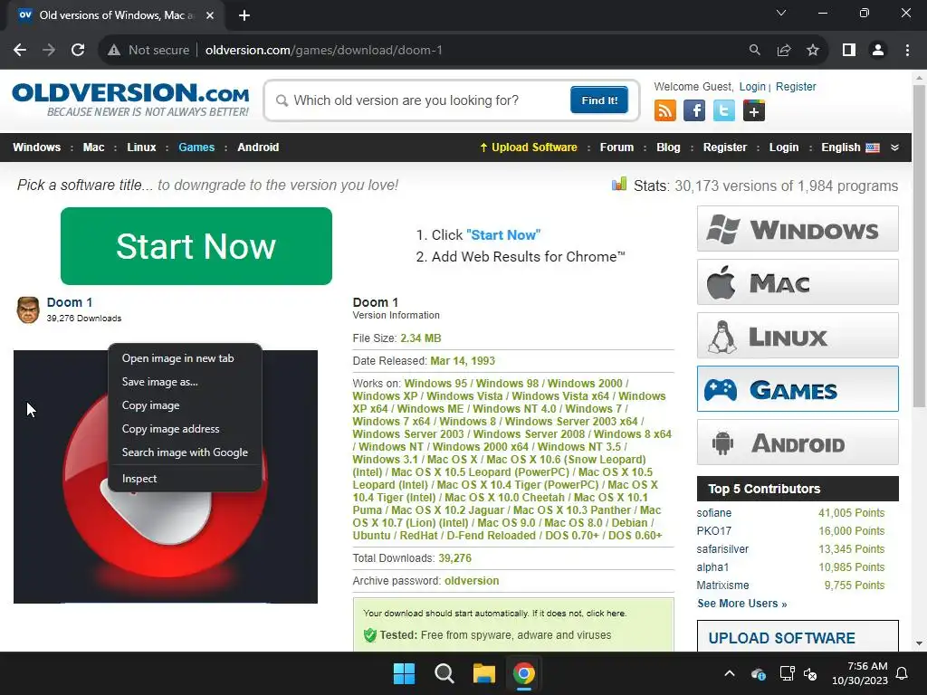
Task: Click the taskbar clock showing 7:56 AM
Action: (x=860, y=673)
